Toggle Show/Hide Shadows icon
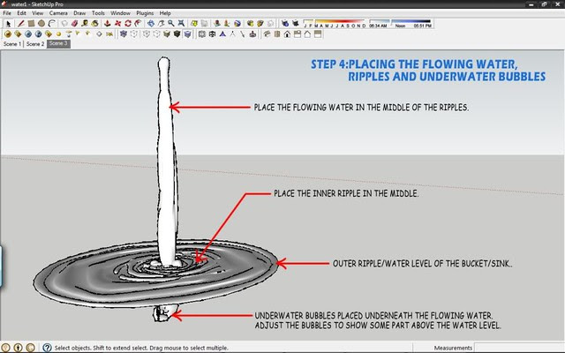Screen dimensions: 565x353 [x=296, y=24]
